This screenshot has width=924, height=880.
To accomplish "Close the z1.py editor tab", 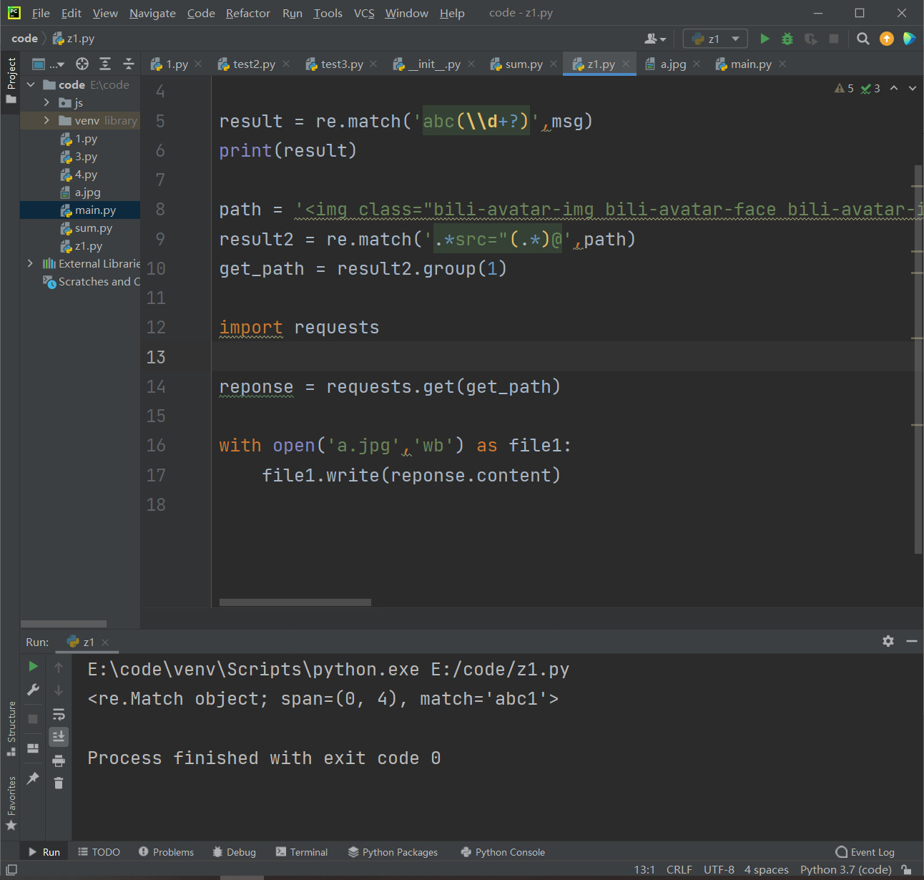I will click(626, 64).
